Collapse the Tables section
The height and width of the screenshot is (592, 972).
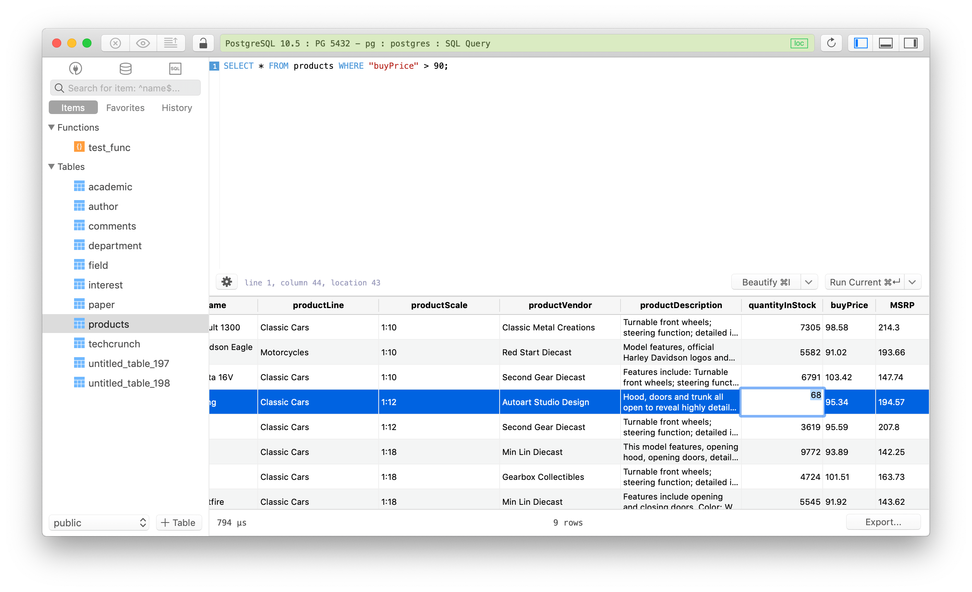[51, 166]
